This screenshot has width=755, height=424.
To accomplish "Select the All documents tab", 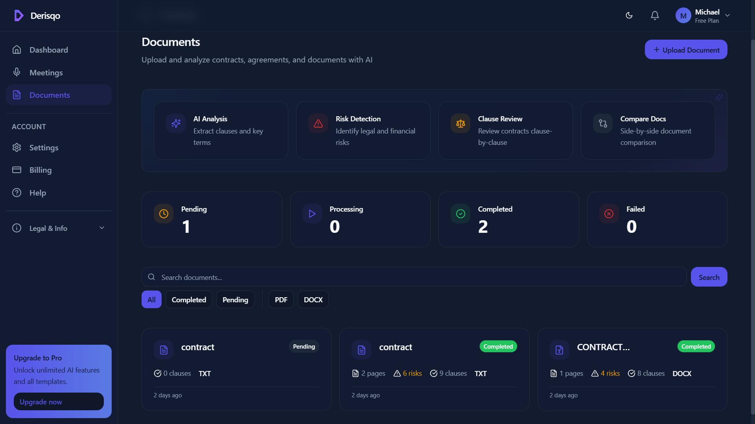I will (x=151, y=299).
